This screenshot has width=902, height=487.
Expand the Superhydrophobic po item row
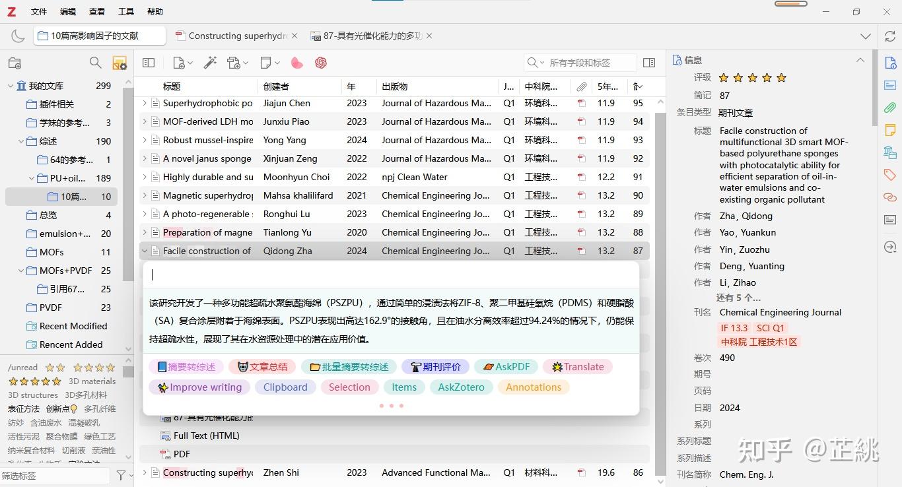pyautogui.click(x=144, y=103)
